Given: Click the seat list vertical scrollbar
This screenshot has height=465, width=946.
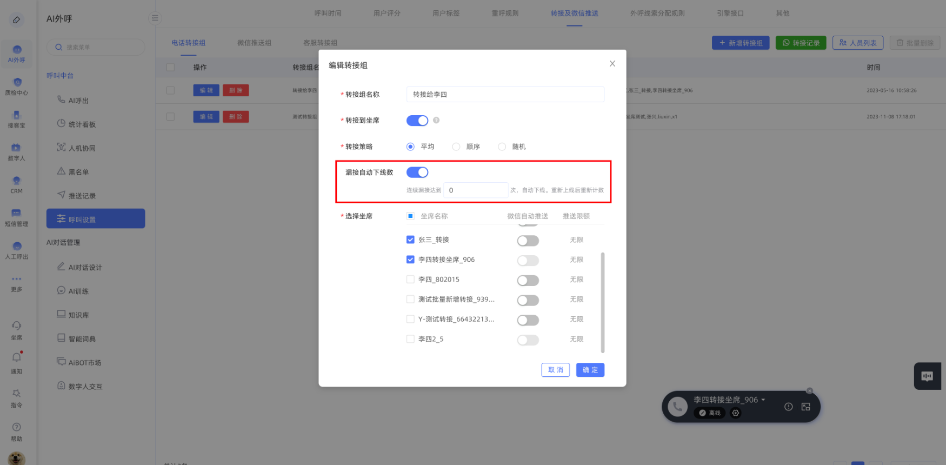Looking at the screenshot, I should tap(603, 302).
